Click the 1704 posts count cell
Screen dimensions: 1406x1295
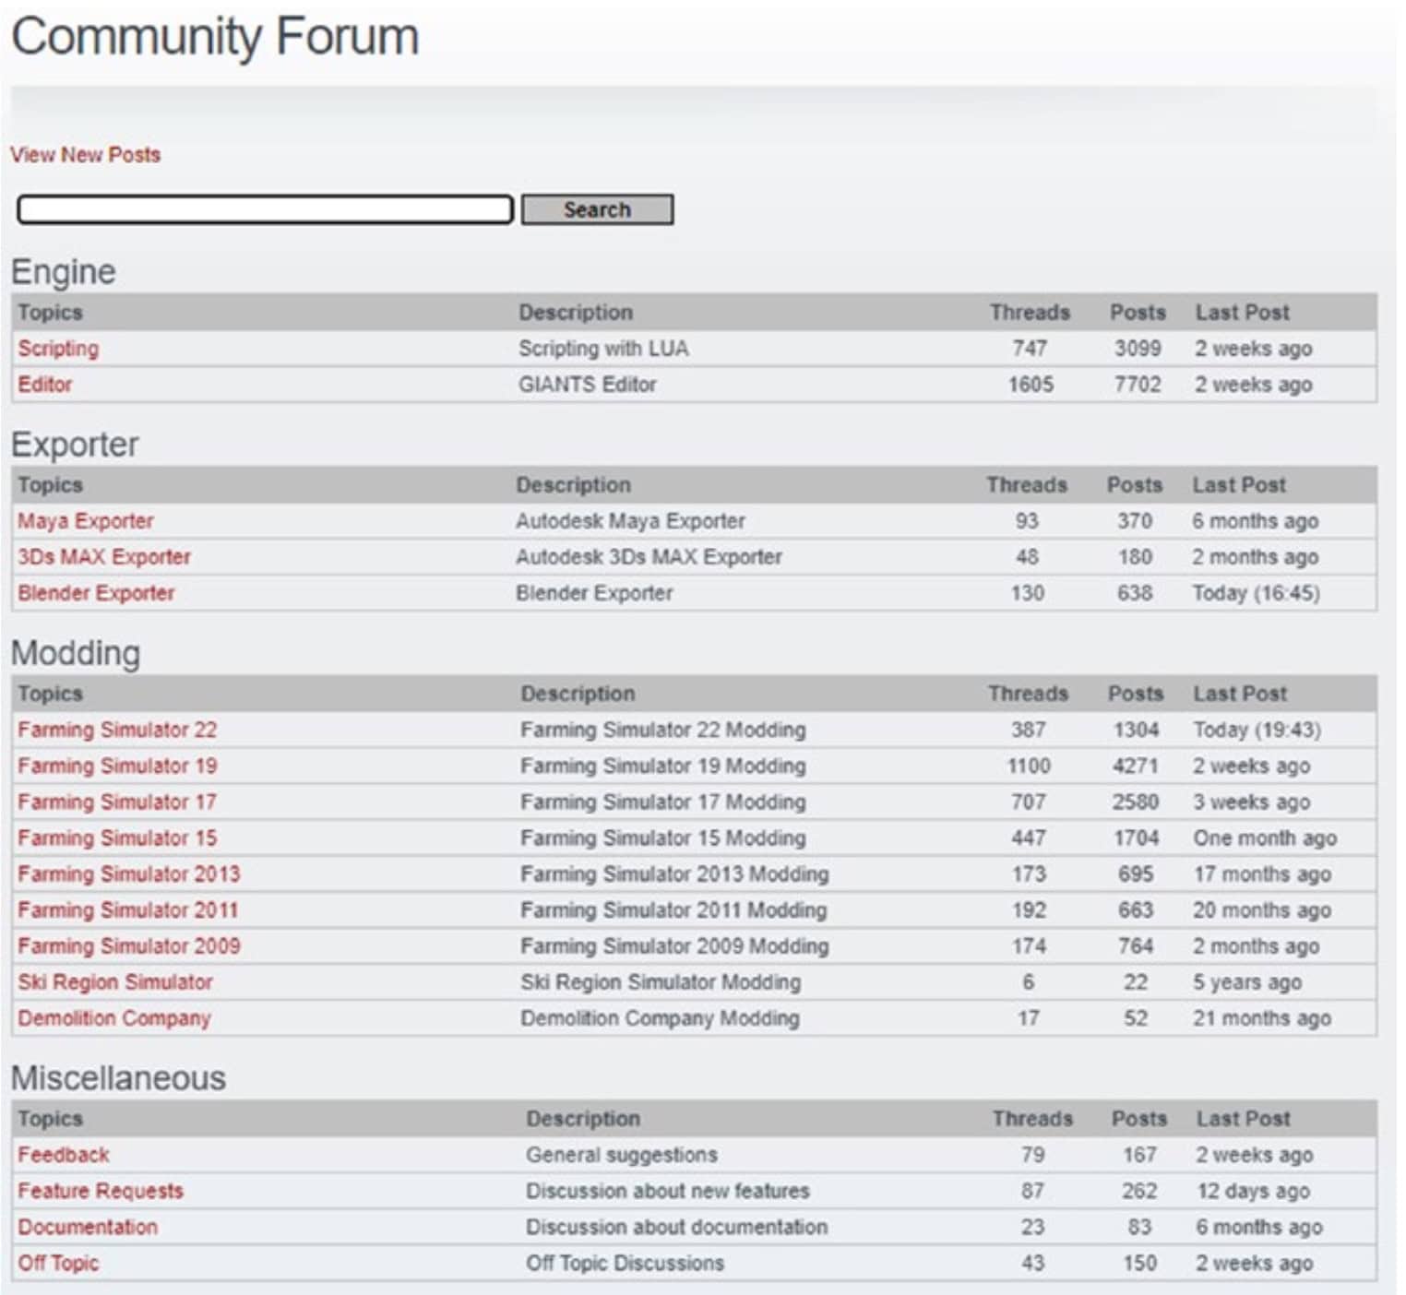[1135, 838]
